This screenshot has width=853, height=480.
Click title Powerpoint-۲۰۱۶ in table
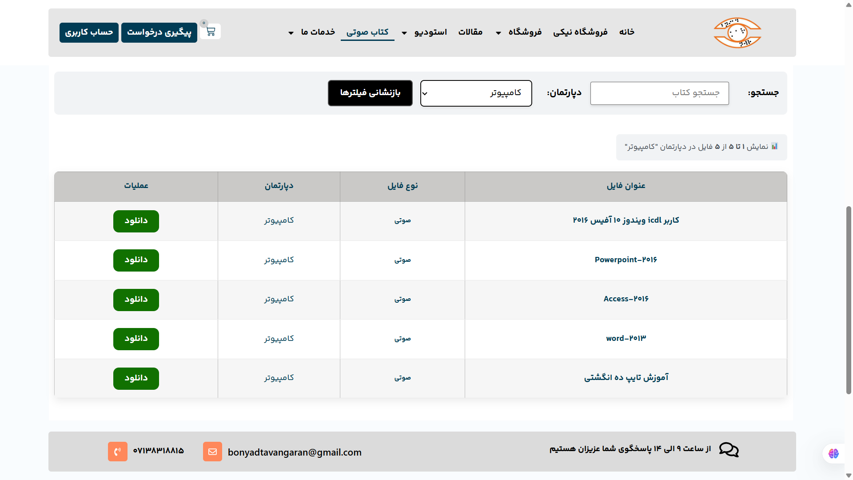point(626,260)
